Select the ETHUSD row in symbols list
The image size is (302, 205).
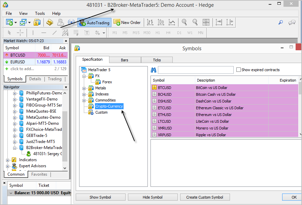pyautogui.click(x=225, y=115)
